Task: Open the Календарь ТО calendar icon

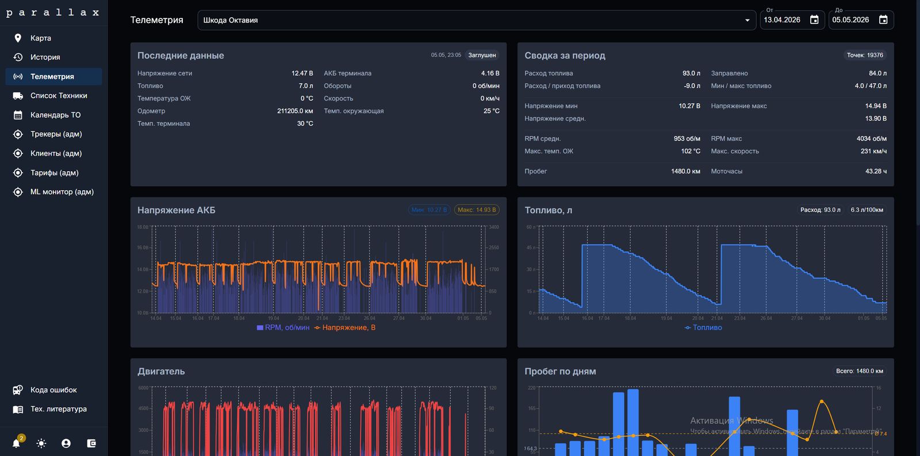Action: pos(18,115)
